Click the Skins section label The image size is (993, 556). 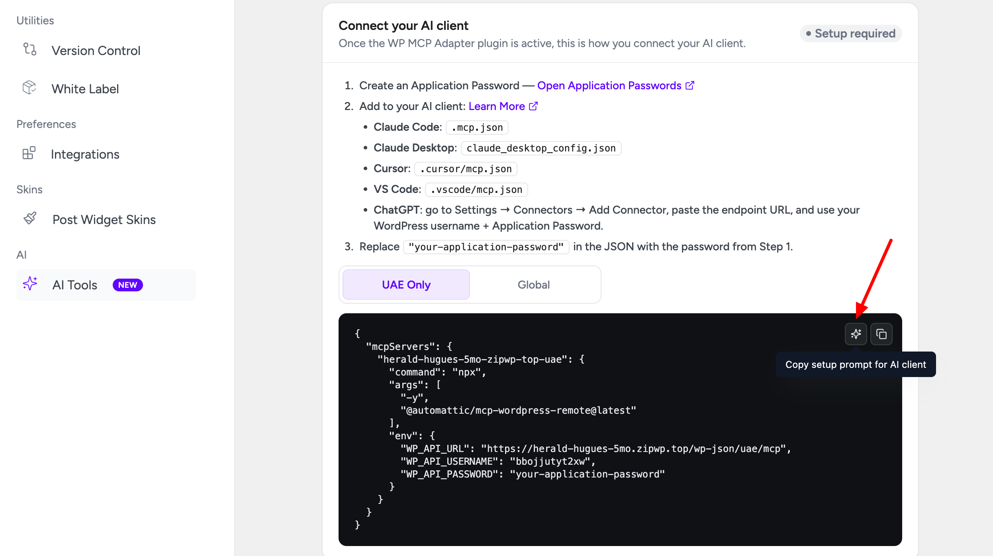[29, 190]
